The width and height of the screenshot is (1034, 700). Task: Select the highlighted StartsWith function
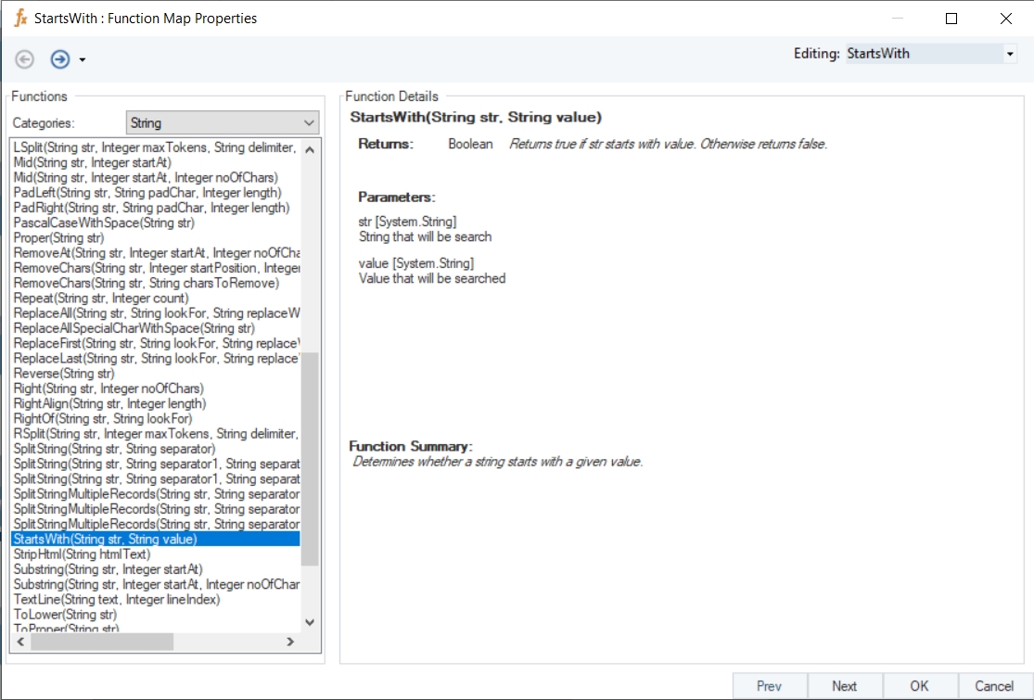pos(105,539)
